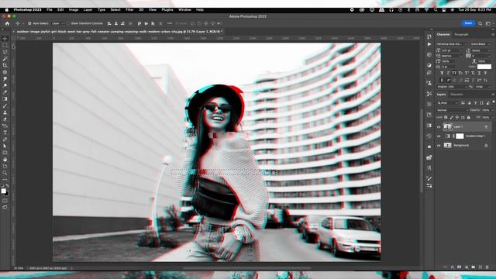
Task: Click the Background layer thumbnail
Action: [x=447, y=146]
